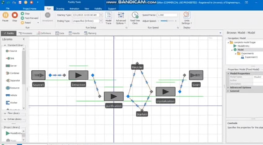Select the Facility window tab
Screen dimensions: 263x145
(9, 33)
